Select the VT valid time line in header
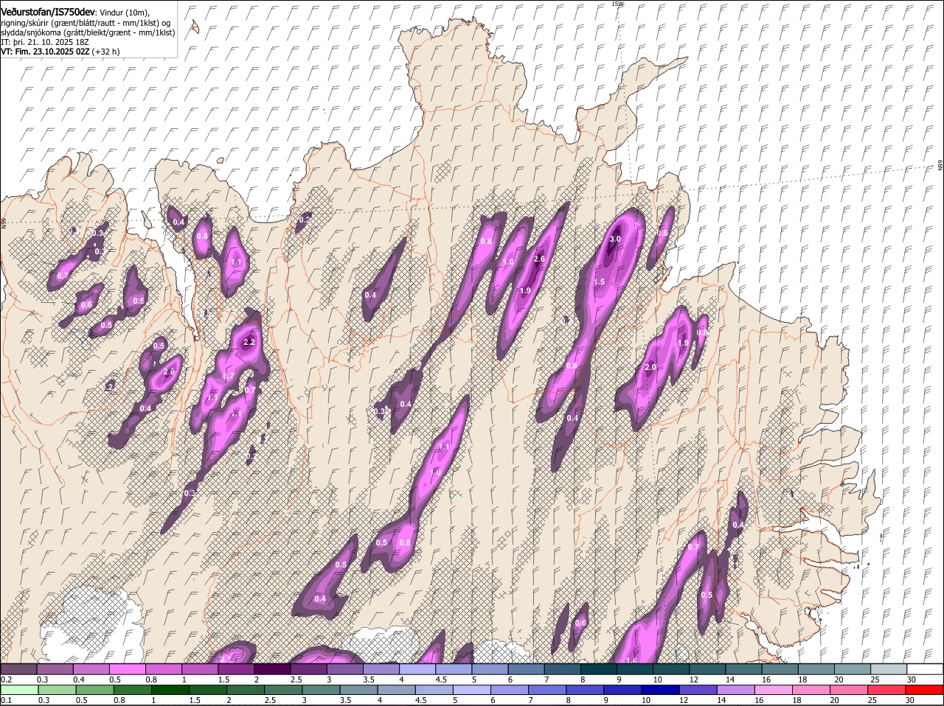 tap(59, 52)
